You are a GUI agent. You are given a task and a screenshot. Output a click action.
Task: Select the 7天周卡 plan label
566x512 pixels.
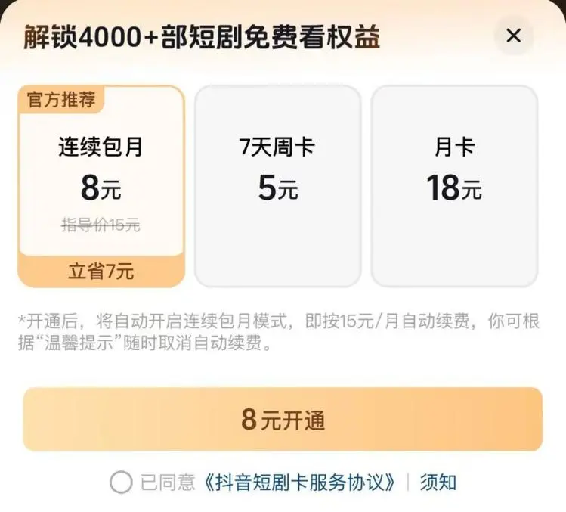click(x=277, y=147)
